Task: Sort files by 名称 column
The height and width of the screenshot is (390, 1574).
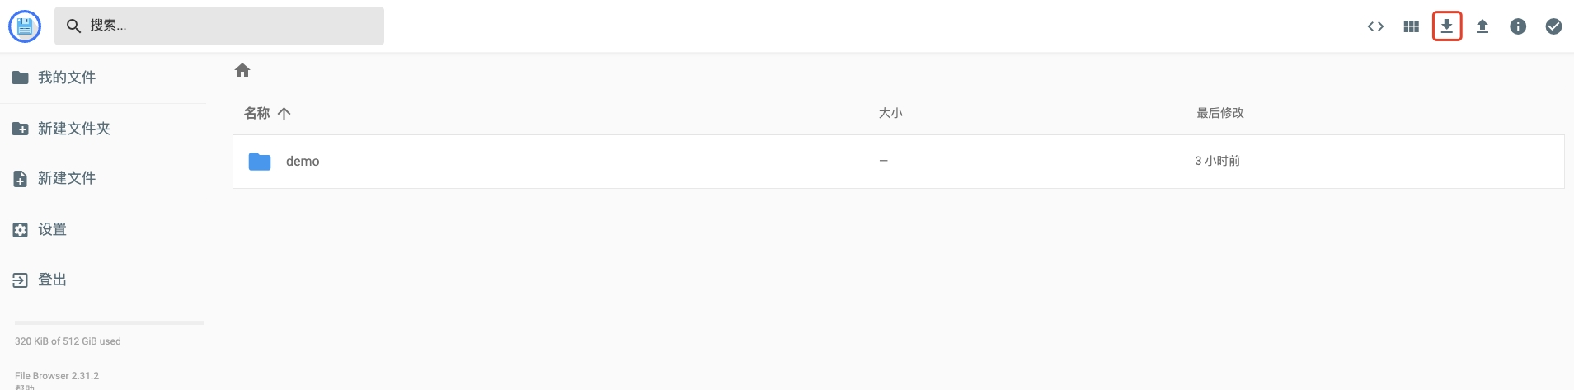Action: [257, 113]
